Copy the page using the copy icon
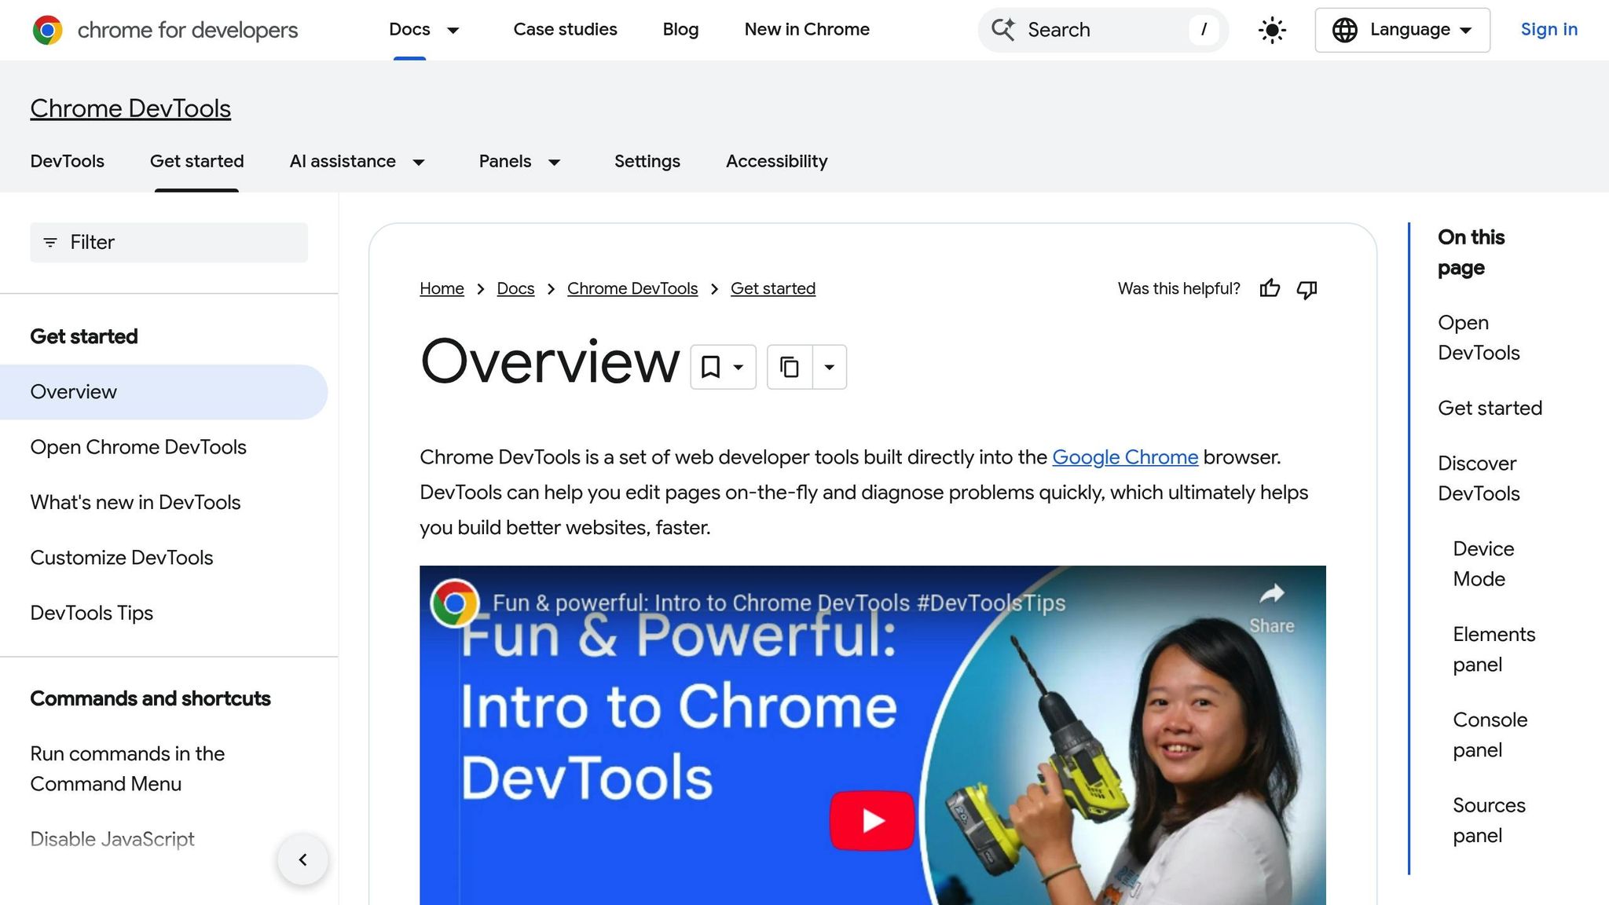Image resolution: width=1609 pixels, height=905 pixels. pos(789,366)
